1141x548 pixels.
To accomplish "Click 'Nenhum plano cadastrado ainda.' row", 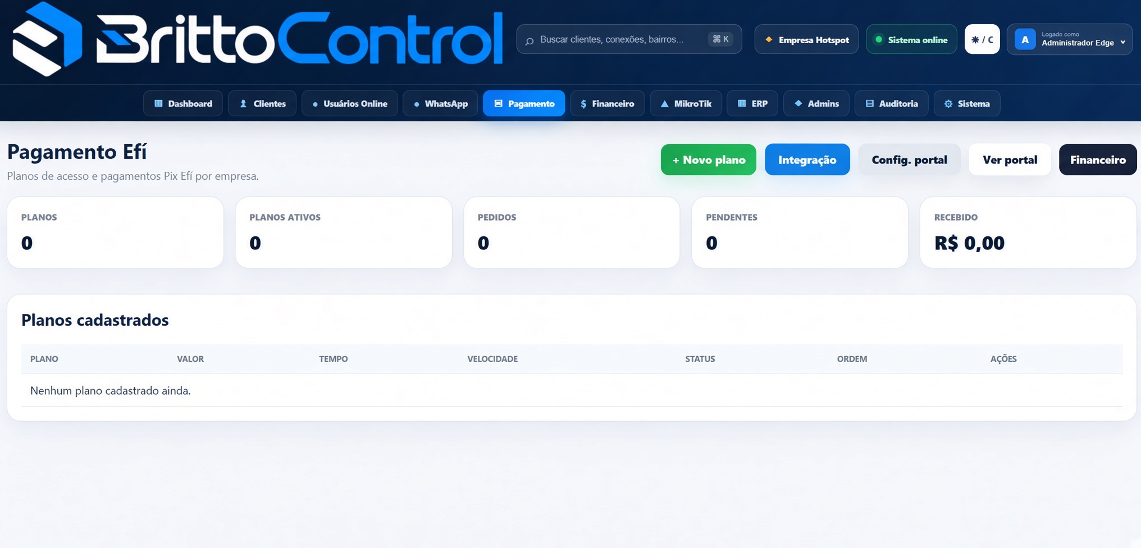I will (x=572, y=390).
